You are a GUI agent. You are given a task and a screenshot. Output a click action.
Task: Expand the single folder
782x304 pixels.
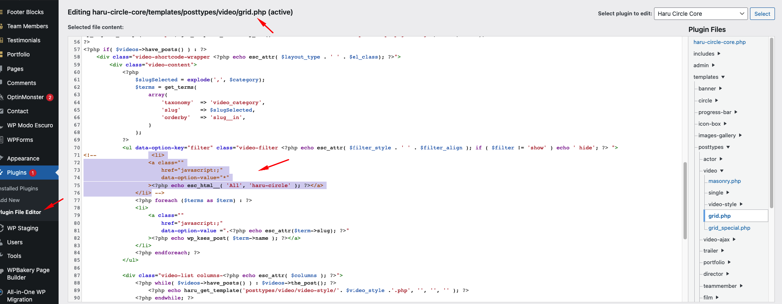[x=718, y=192]
